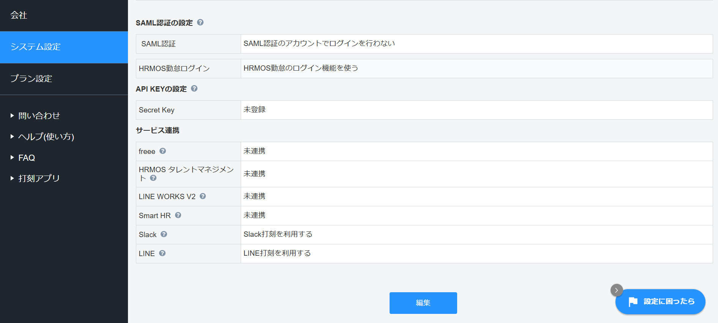Viewport: 718px width, 323px height.
Task: Click the SAML認証 label cell
Action: (188, 44)
